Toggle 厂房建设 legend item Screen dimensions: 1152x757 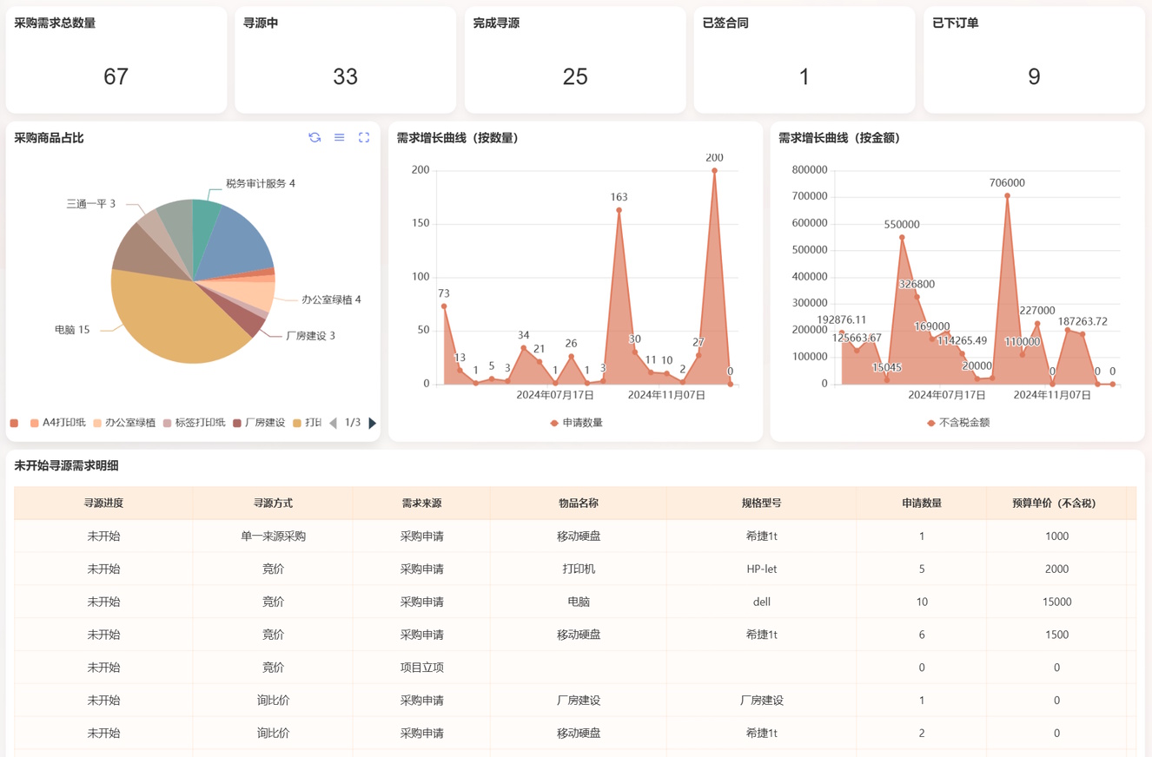[259, 423]
